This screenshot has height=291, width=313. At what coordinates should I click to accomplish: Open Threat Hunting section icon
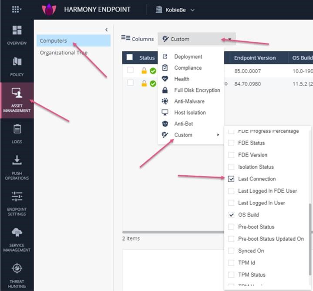(17, 268)
